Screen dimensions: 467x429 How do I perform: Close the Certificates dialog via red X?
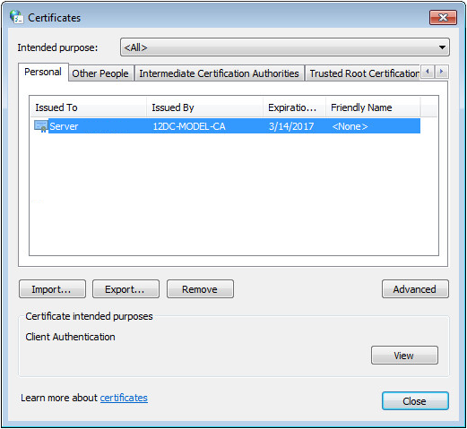click(443, 18)
